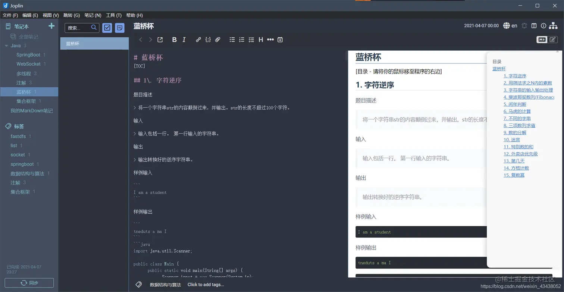Open 文件 (F) menu

(10, 15)
